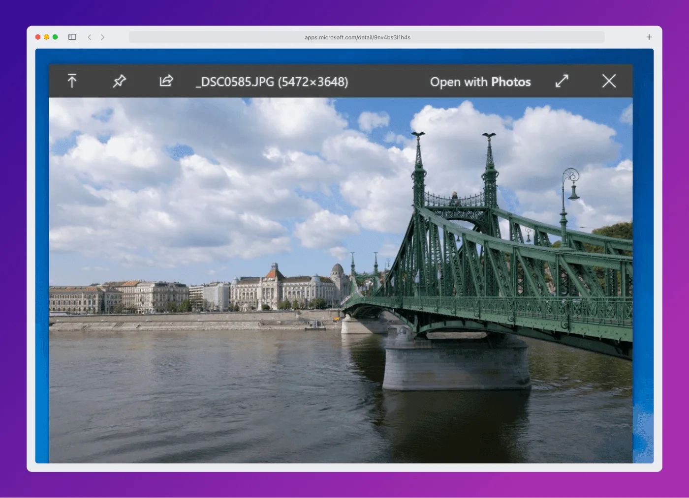Screen dimensions: 689x498
Task: Expand preview with the diagonal arrows icon
Action: coord(562,81)
